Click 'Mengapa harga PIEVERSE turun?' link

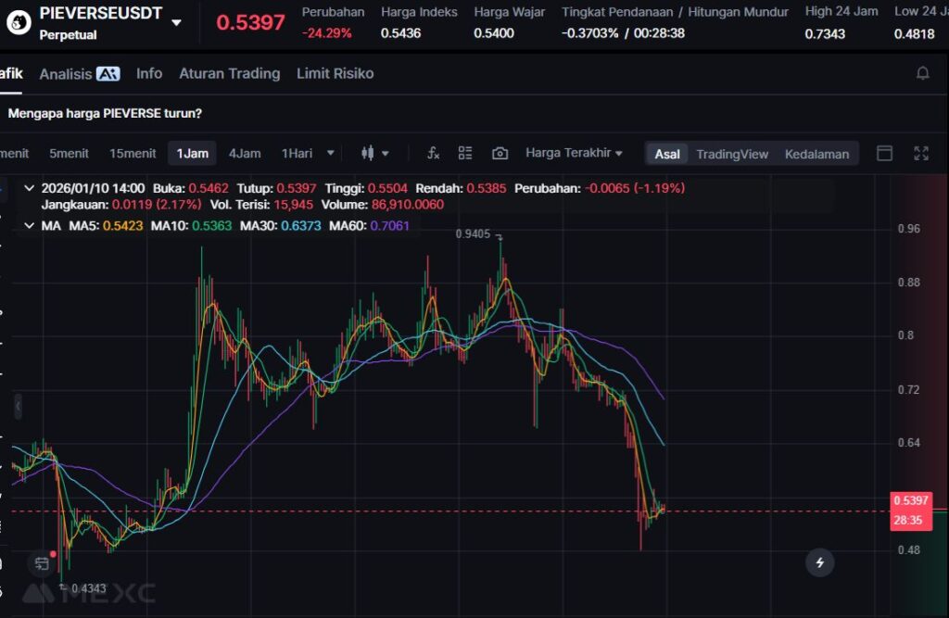click(105, 113)
